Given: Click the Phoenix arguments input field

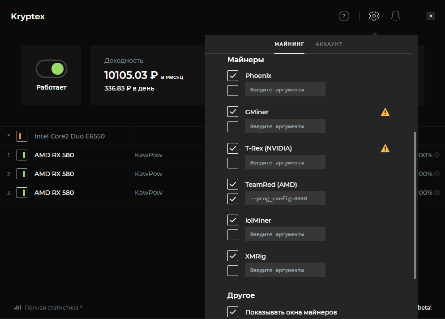Looking at the screenshot, I should click(285, 89).
